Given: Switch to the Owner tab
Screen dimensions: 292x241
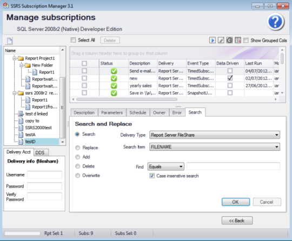Looking at the screenshot, I should 159,112.
